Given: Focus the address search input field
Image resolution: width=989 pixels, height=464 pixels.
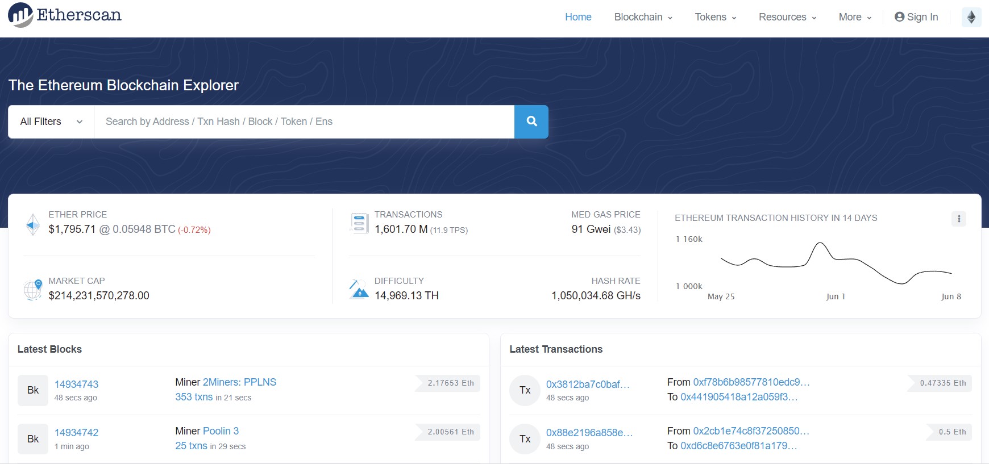Looking at the screenshot, I should (304, 122).
